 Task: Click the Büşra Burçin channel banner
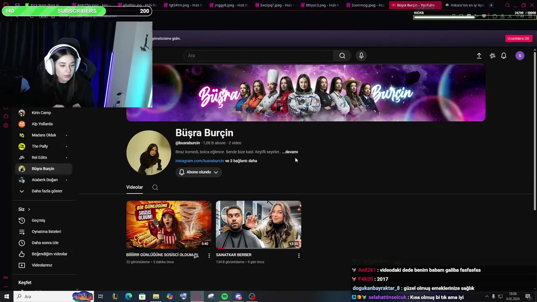[x=306, y=93]
